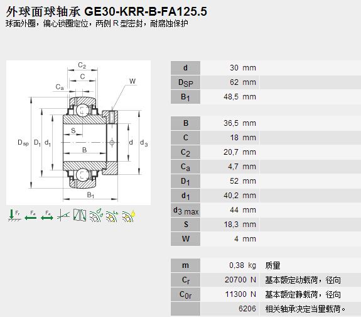
Task: Select the C0r label cell
Action: point(185,294)
